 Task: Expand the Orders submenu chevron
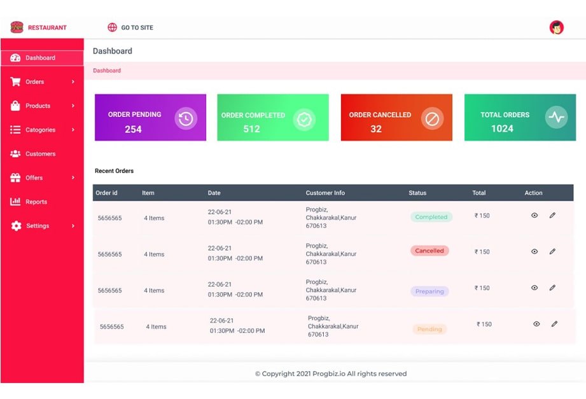(73, 82)
